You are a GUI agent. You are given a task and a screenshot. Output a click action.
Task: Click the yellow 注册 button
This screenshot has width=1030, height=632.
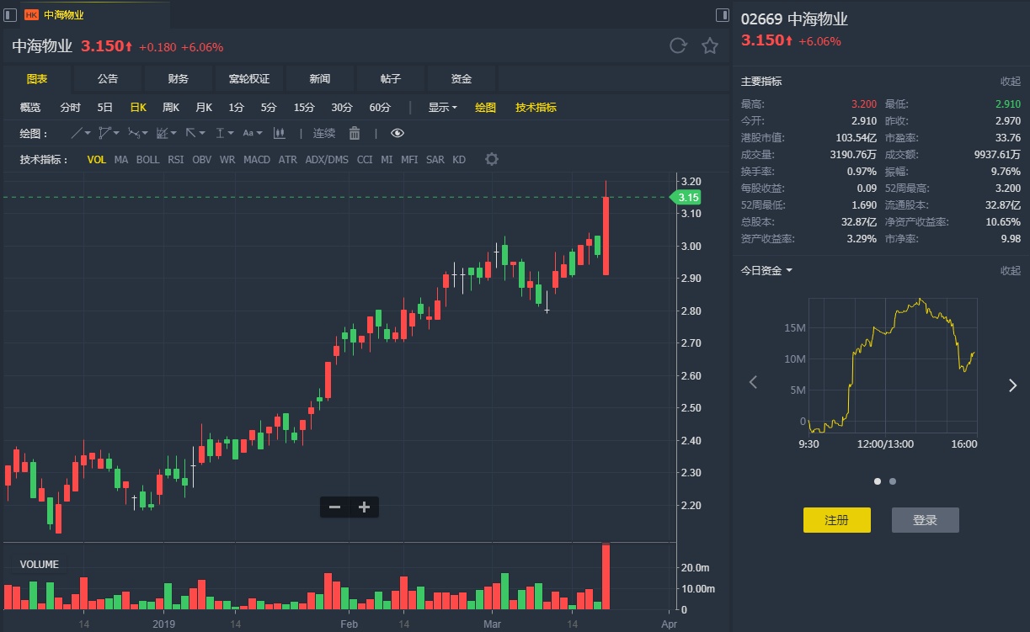836,520
